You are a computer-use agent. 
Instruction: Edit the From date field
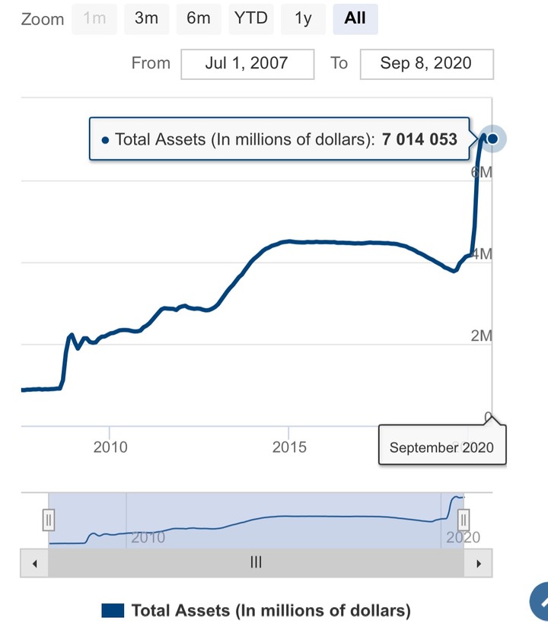click(x=247, y=64)
